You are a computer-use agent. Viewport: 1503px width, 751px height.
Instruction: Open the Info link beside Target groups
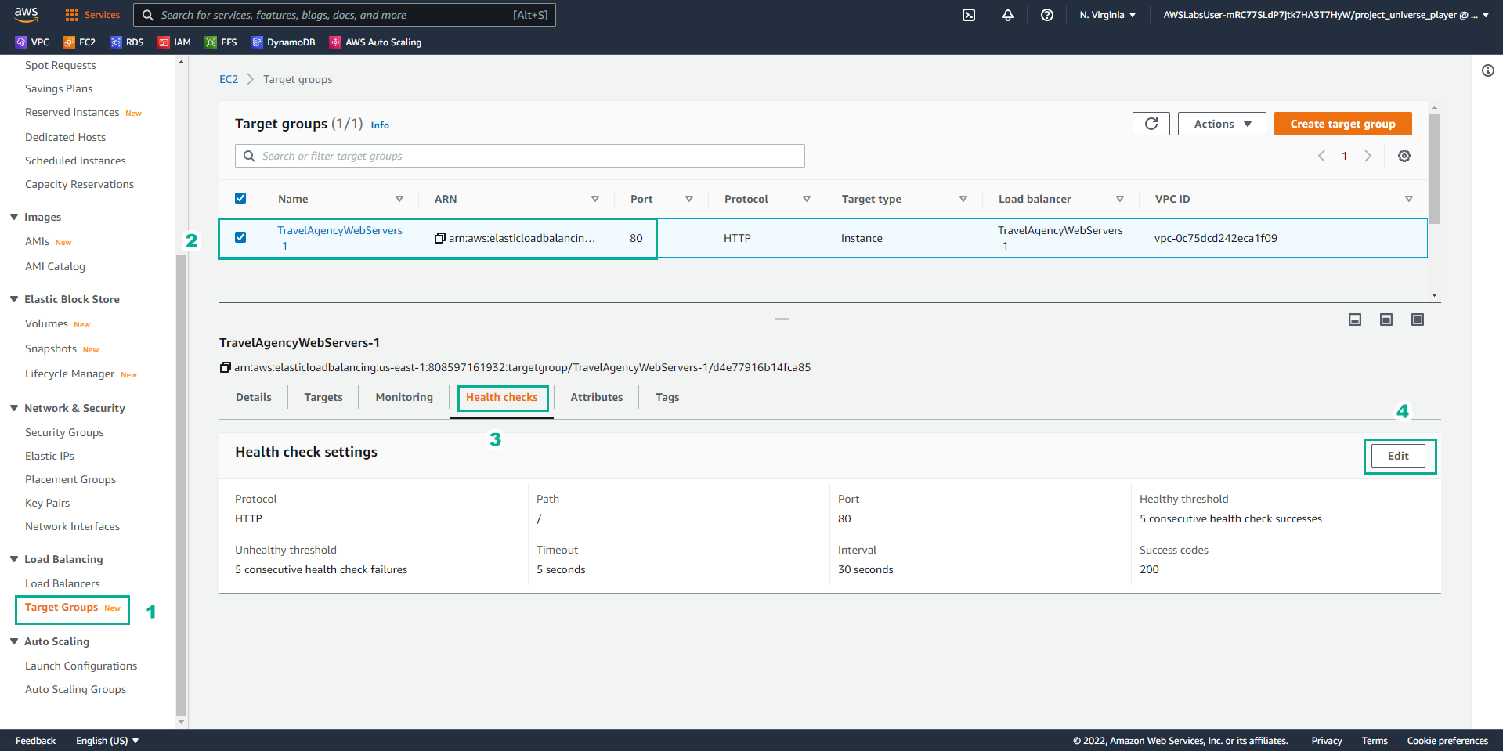pyautogui.click(x=380, y=125)
